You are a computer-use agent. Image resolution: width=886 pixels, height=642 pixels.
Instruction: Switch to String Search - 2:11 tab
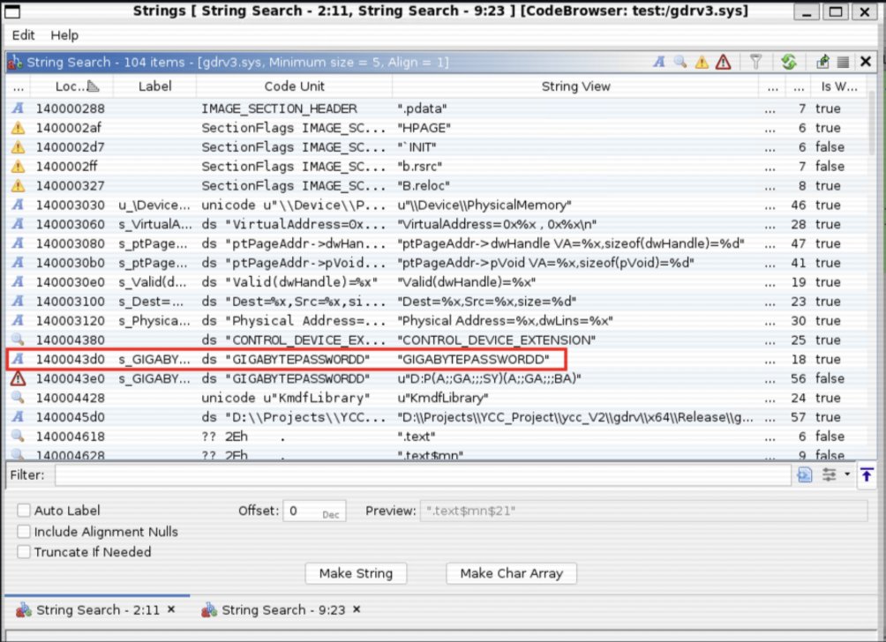tap(97, 610)
